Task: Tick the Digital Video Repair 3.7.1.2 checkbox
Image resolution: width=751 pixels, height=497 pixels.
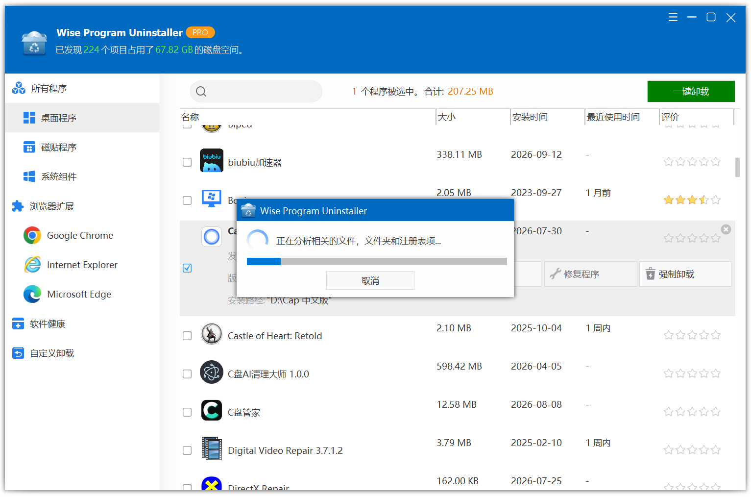Action: click(x=187, y=450)
